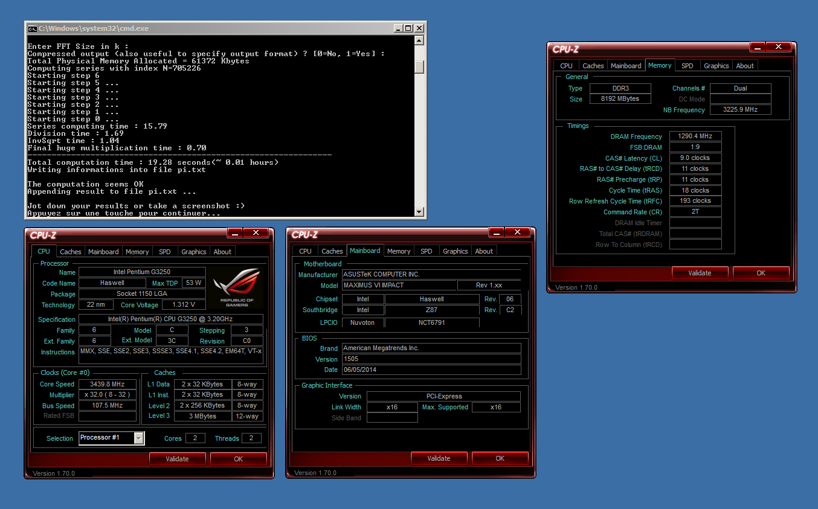Viewport: 818px width, 509px height.
Task: Switch to Caches tab in CPU window
Action: pyautogui.click(x=71, y=252)
